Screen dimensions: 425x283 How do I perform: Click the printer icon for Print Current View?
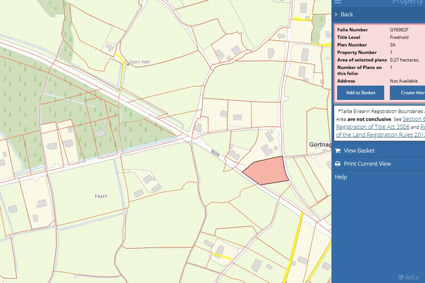click(x=338, y=164)
